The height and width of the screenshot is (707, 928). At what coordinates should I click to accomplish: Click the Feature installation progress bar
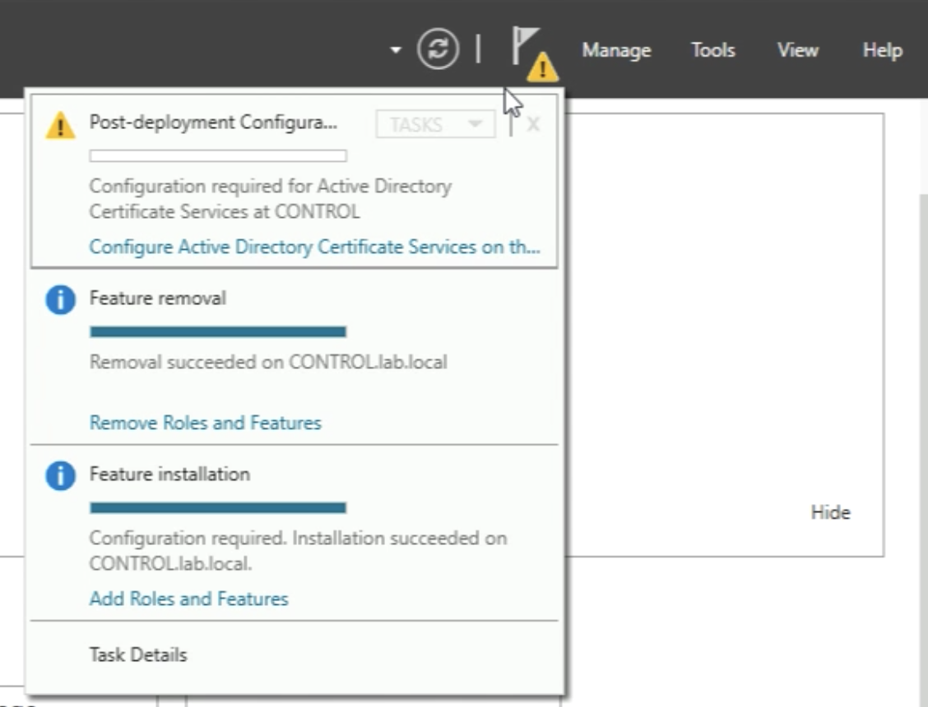coord(218,508)
